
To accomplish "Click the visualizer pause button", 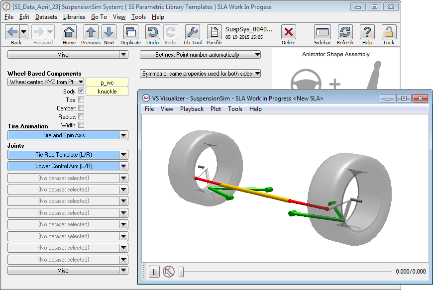I will 154,272.
